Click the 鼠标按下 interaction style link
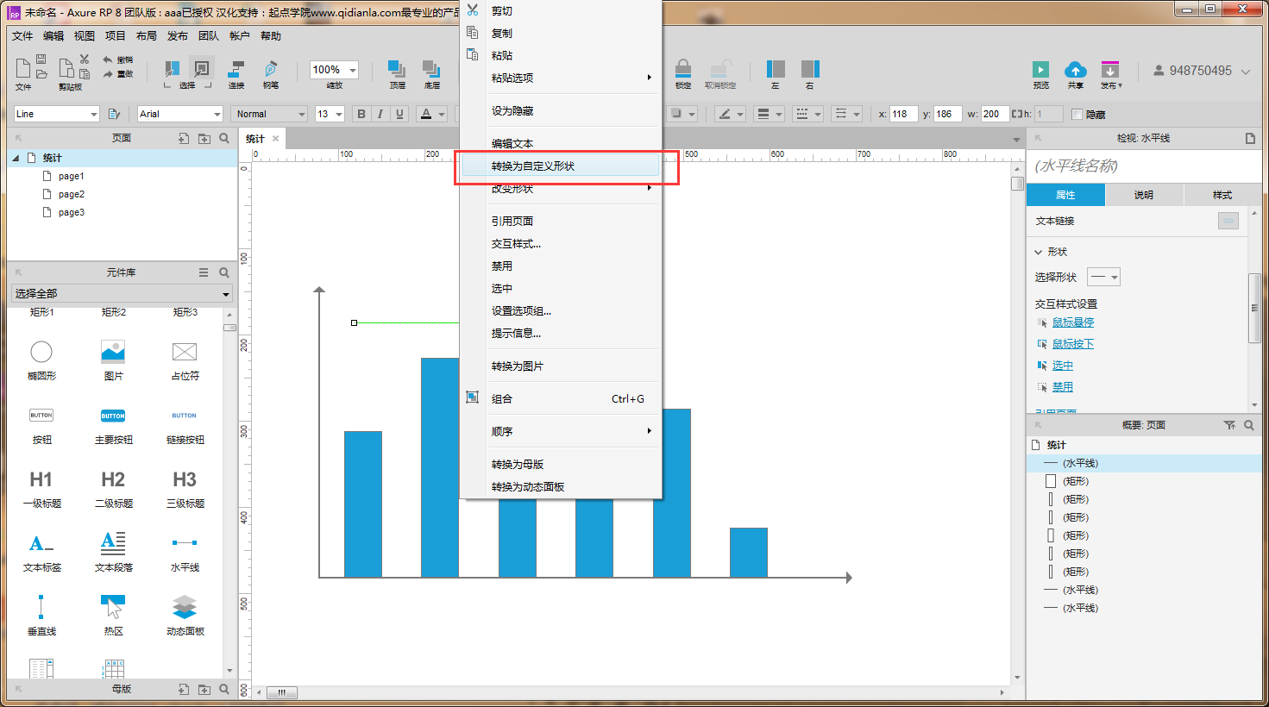 click(x=1072, y=344)
